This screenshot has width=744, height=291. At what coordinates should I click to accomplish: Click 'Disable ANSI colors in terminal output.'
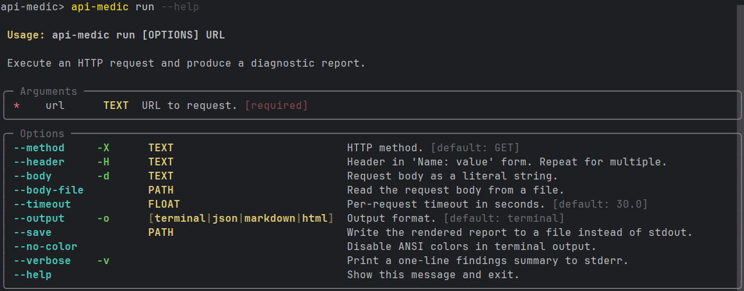[471, 246]
